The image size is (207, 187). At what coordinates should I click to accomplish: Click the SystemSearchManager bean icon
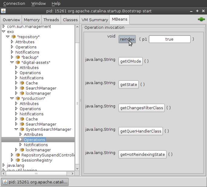tap(22, 129)
